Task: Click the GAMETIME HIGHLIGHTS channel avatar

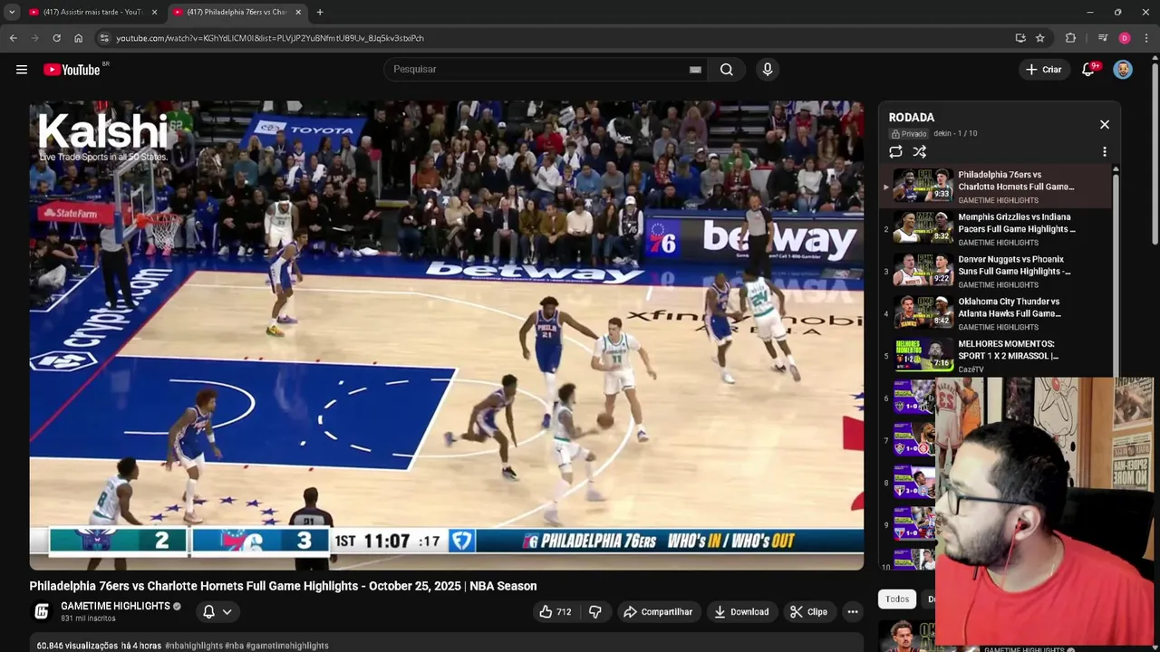Action: 42,612
